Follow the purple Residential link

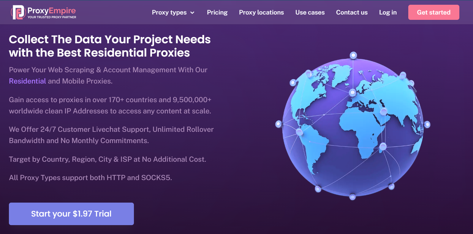[27, 81]
